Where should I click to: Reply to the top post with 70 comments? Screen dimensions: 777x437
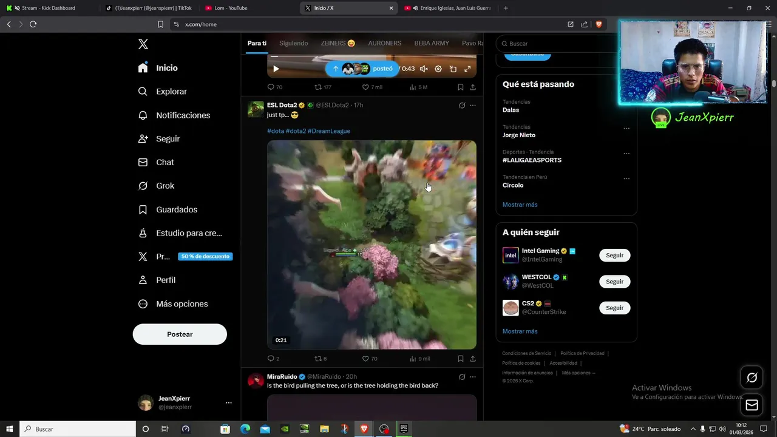(274, 87)
